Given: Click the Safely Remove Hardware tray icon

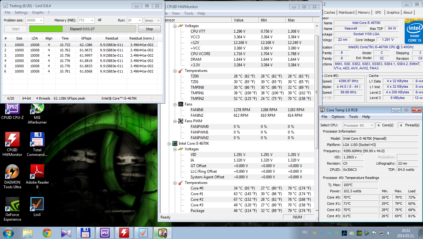Looking at the screenshot, I should click(x=352, y=233).
